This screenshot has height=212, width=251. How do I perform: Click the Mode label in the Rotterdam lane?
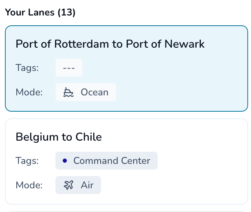click(29, 92)
